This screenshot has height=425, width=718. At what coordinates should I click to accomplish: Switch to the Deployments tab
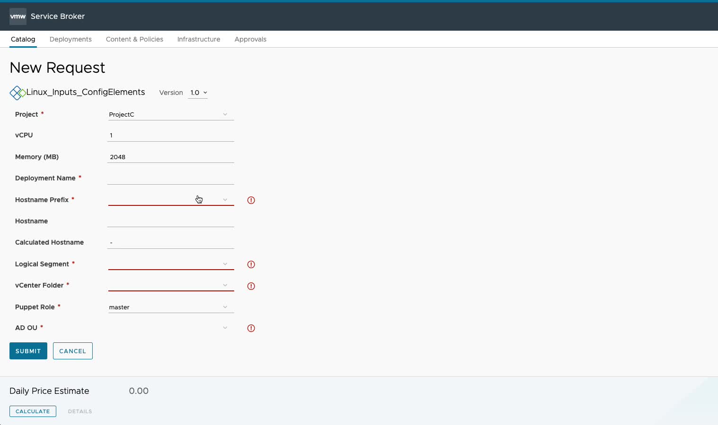(x=70, y=39)
